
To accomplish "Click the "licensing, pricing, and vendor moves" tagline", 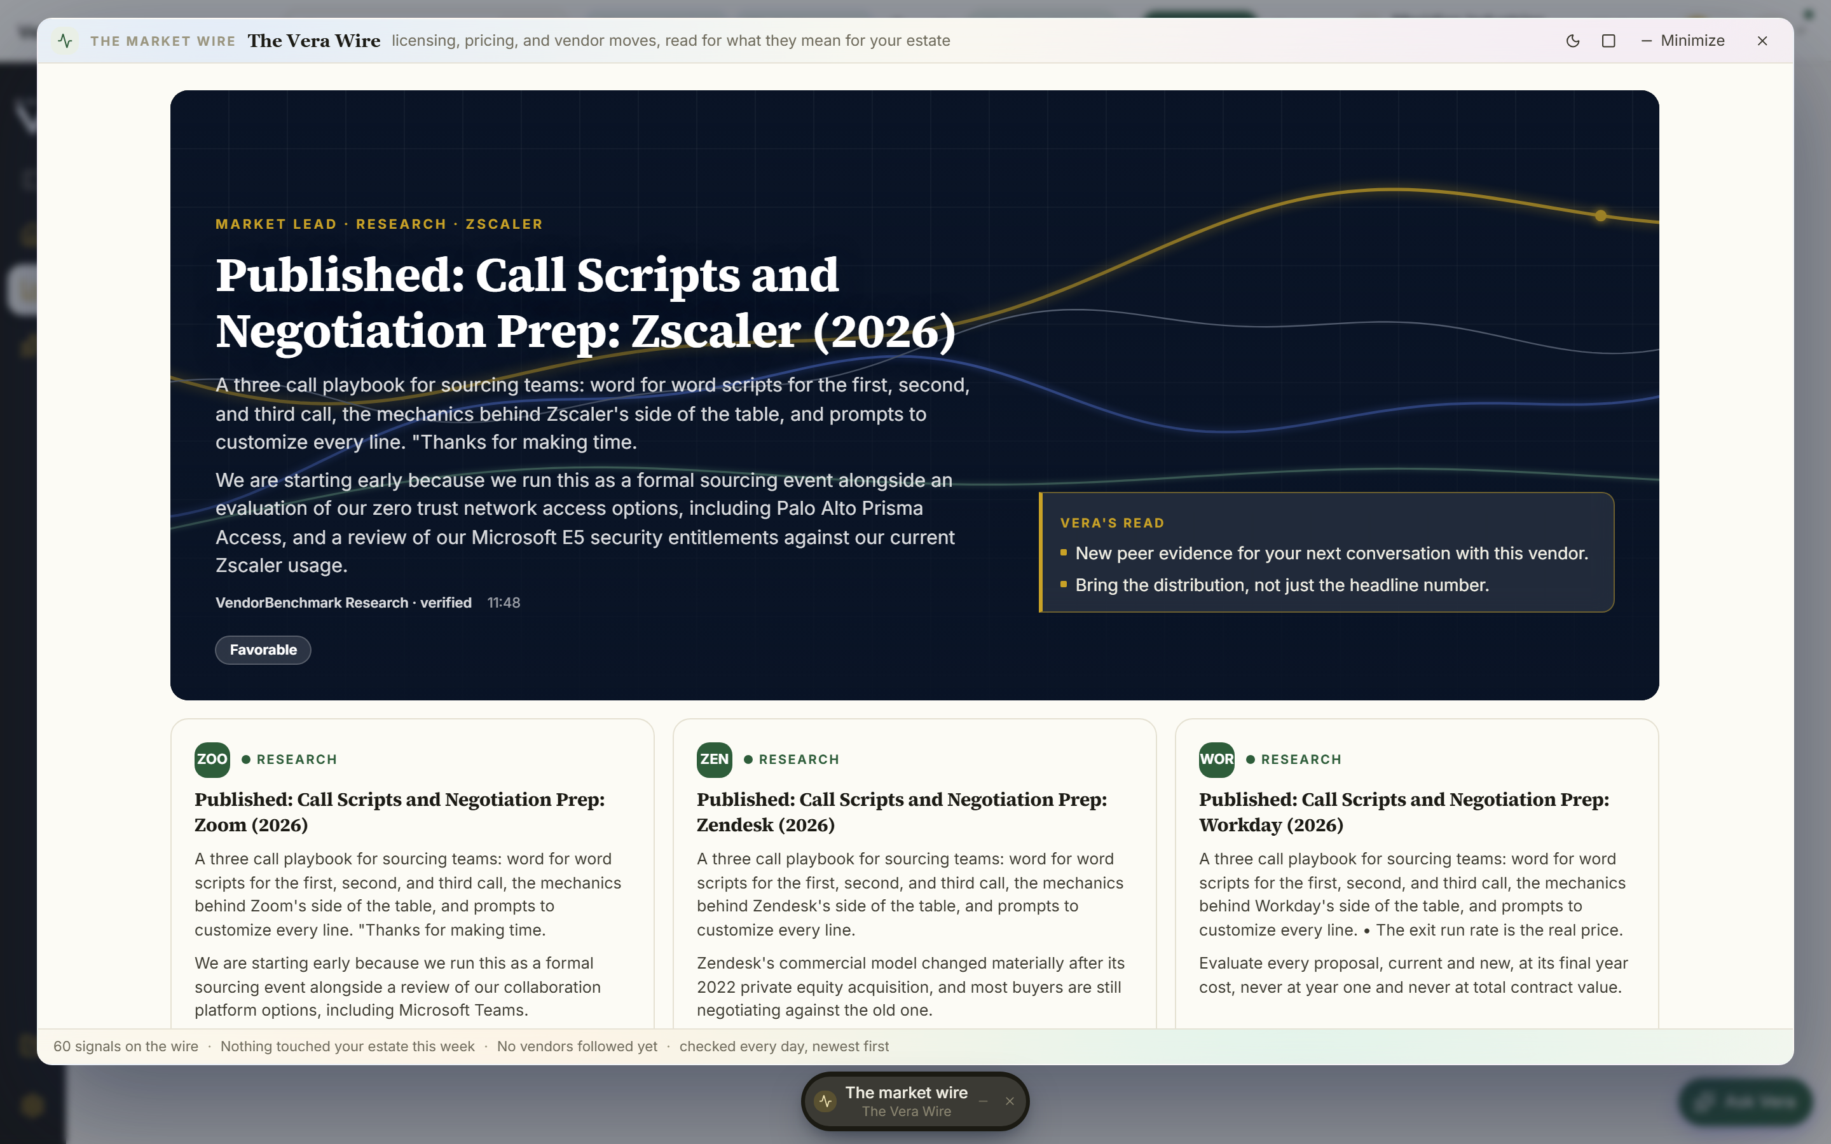I will click(671, 41).
